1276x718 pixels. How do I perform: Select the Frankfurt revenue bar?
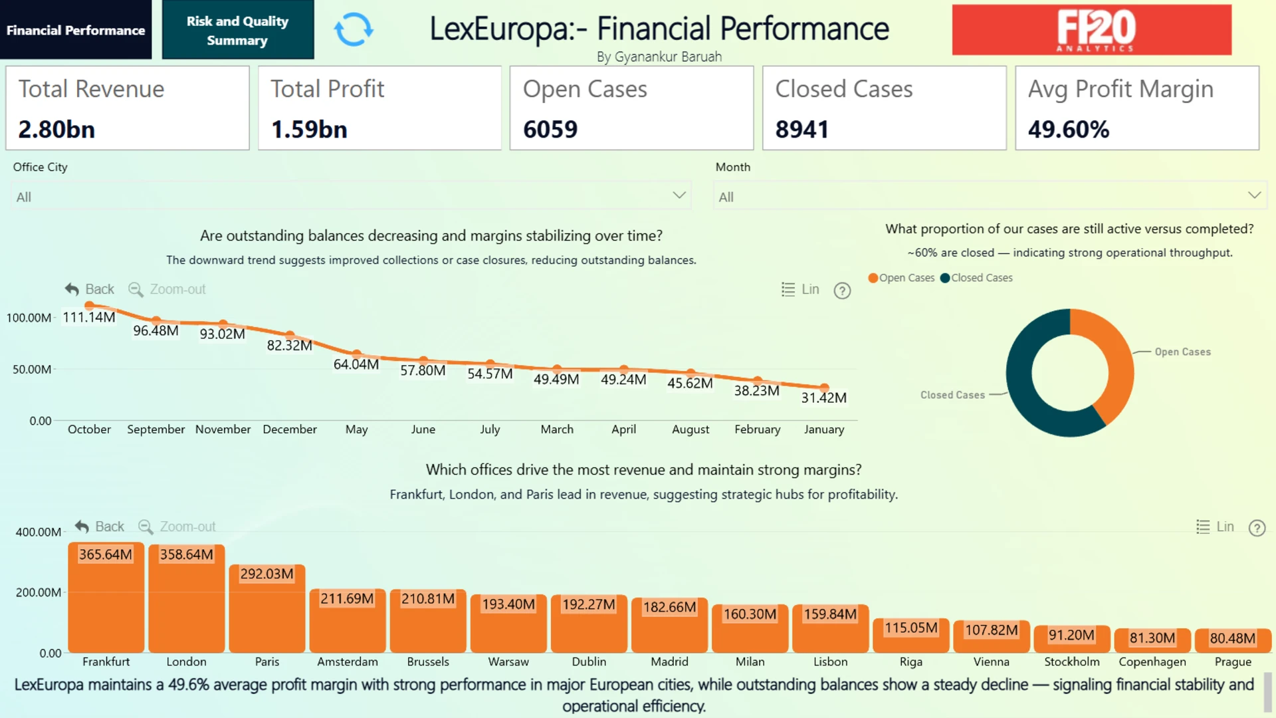tap(106, 598)
